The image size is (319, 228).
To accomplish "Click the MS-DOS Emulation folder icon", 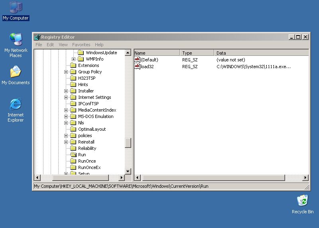I will point(73,116).
